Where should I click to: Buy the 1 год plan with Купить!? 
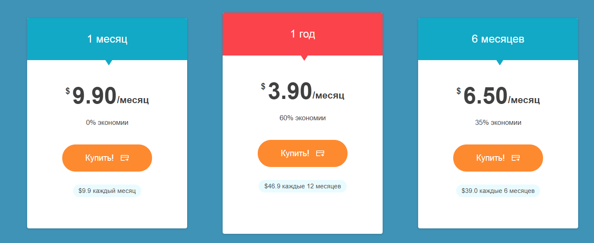point(295,153)
